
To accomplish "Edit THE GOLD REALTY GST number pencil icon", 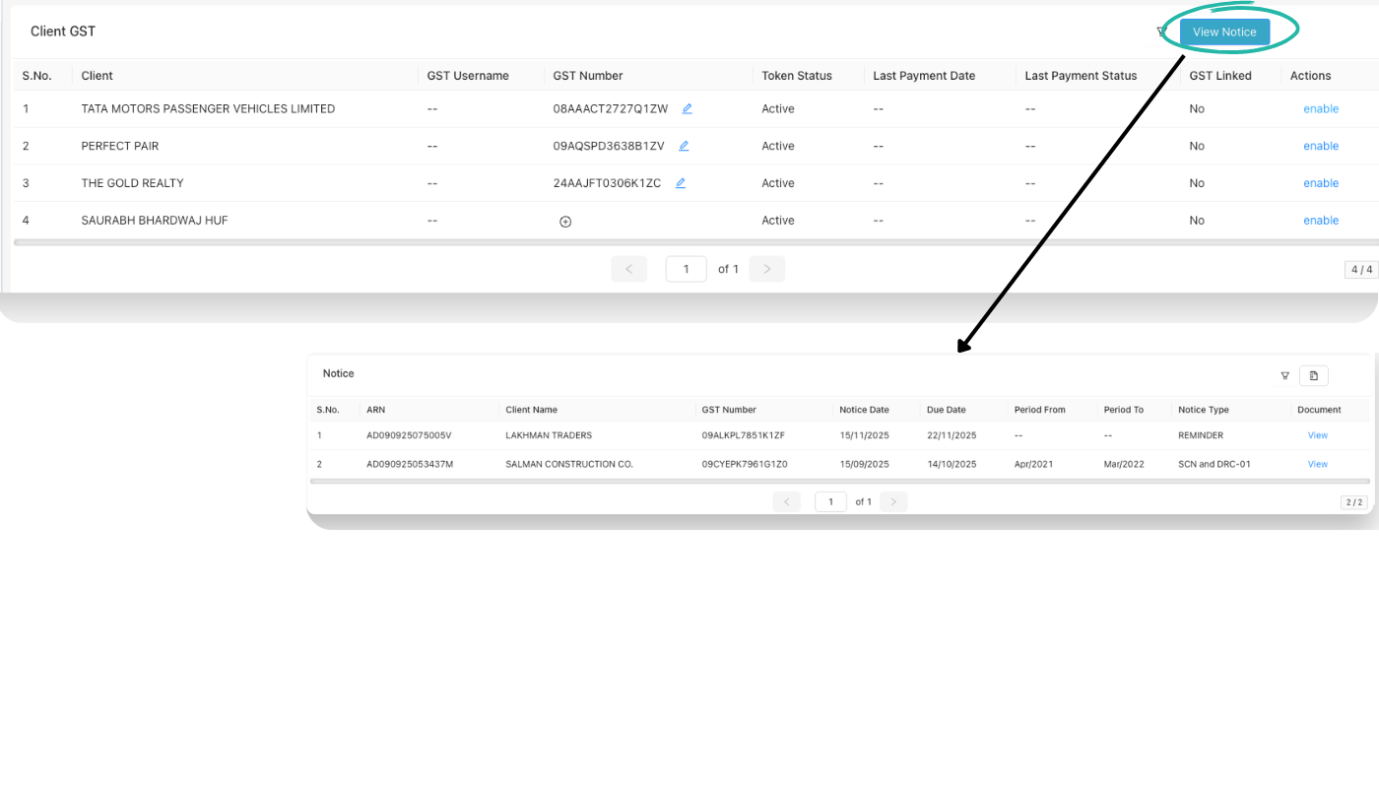I will click(680, 183).
